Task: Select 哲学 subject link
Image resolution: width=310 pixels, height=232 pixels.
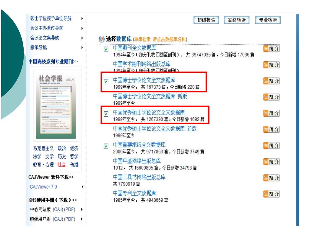Action: pos(74,156)
